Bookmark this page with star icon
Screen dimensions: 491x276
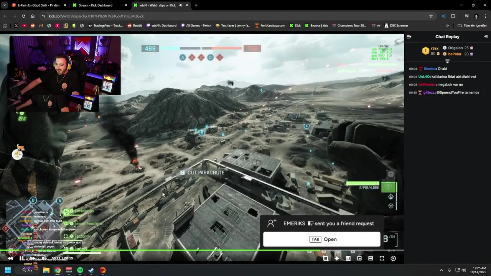point(431,16)
